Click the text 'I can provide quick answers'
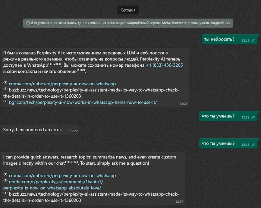The image size is (261, 208). (x=31, y=157)
